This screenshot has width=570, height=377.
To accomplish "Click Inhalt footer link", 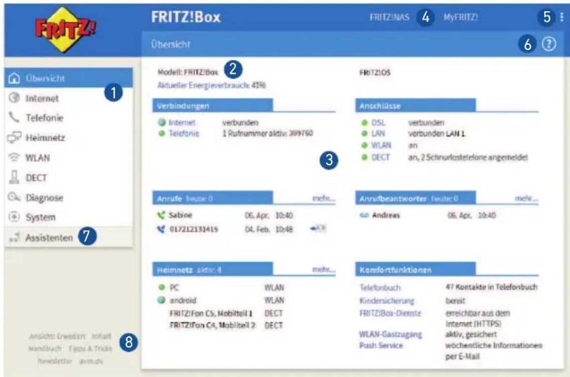I will (x=101, y=336).
